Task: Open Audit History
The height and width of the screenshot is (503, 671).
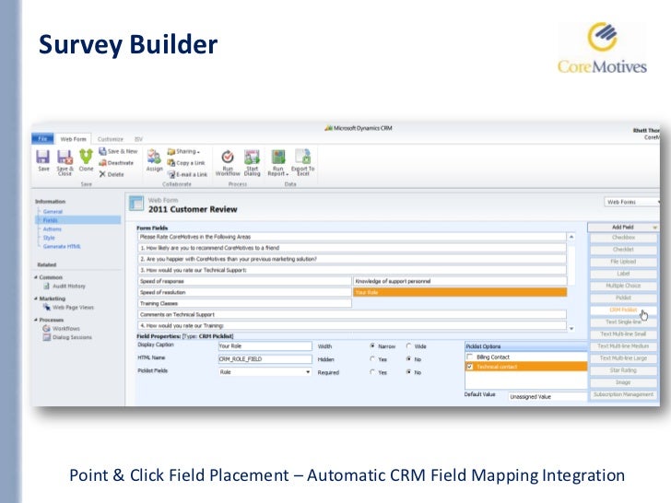Action: pyautogui.click(x=65, y=287)
